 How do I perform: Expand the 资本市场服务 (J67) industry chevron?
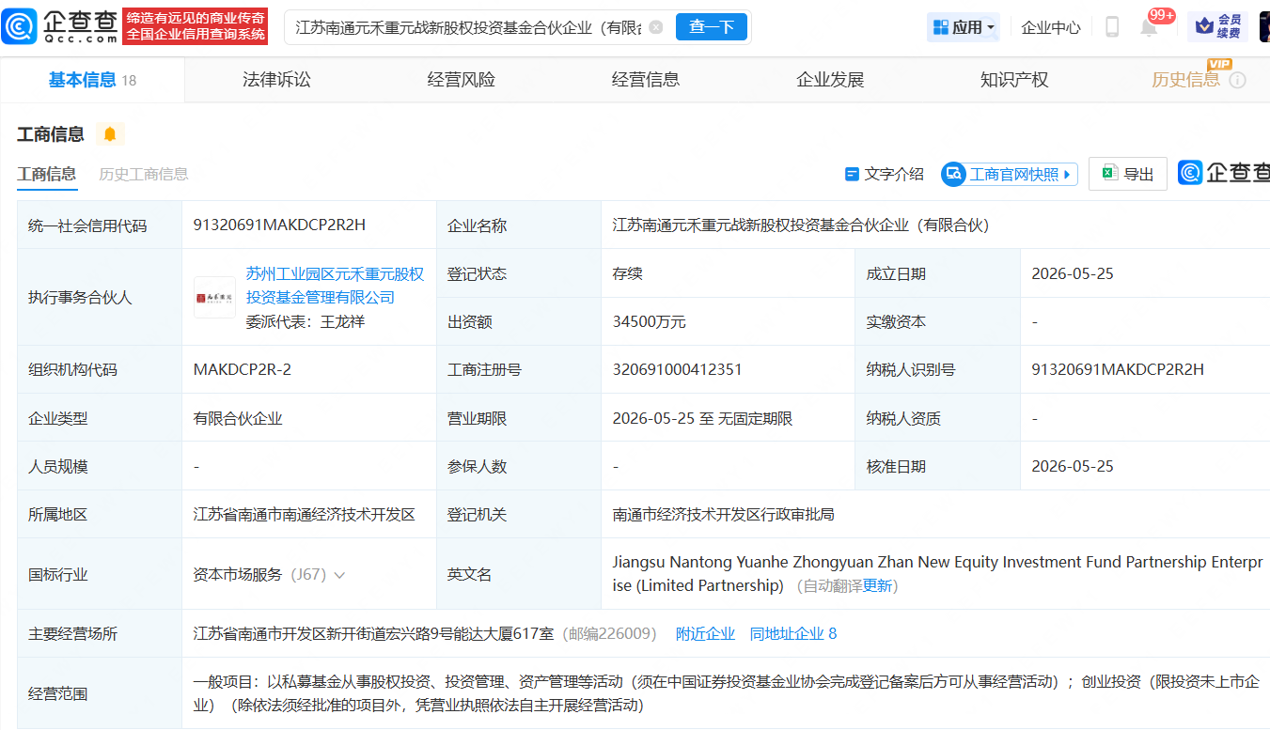tap(339, 575)
